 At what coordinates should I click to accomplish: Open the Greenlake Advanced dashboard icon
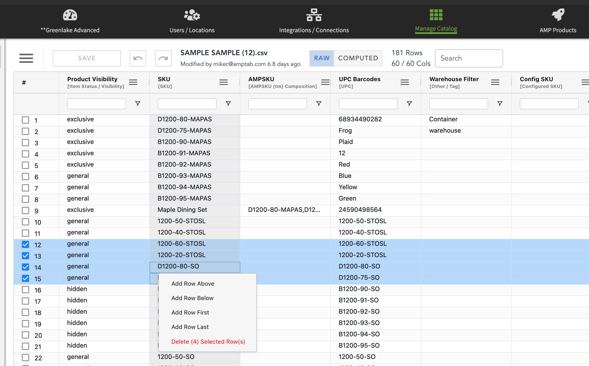coord(70,15)
